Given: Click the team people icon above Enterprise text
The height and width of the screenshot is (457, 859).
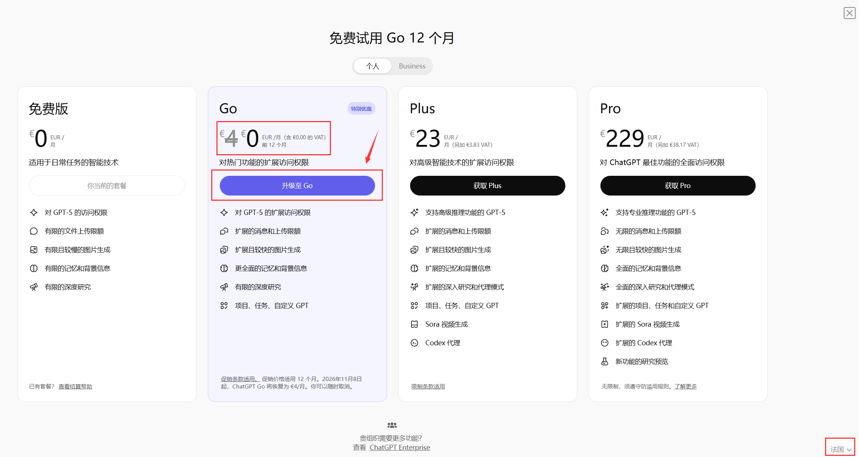Looking at the screenshot, I should [392, 425].
